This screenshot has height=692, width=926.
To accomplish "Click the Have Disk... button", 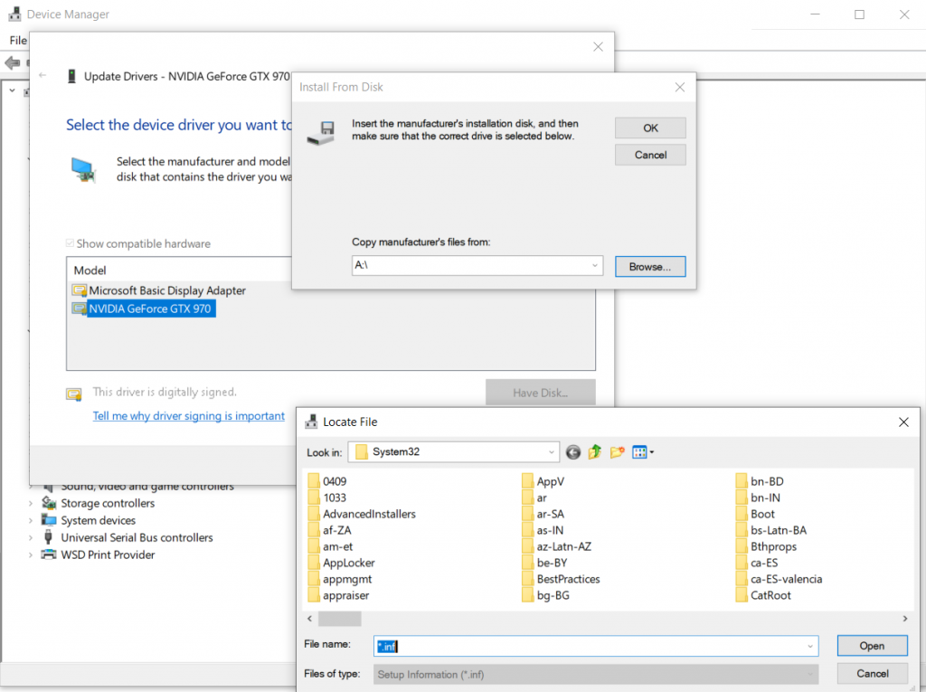I will [x=541, y=393].
